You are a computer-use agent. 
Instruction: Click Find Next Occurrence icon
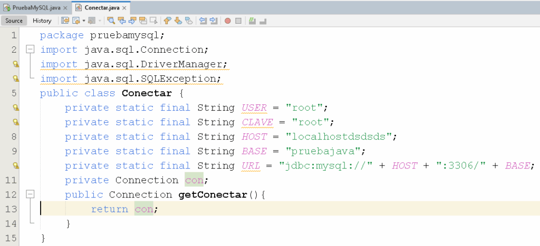coord(132,21)
